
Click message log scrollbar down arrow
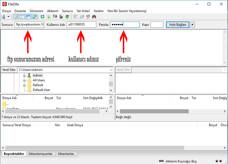click(225, 63)
